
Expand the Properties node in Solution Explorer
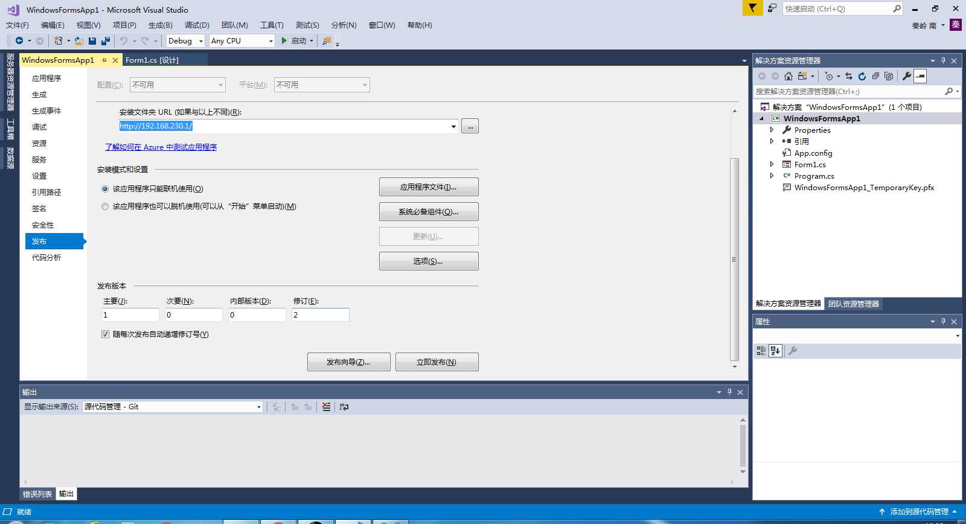pyautogui.click(x=772, y=130)
